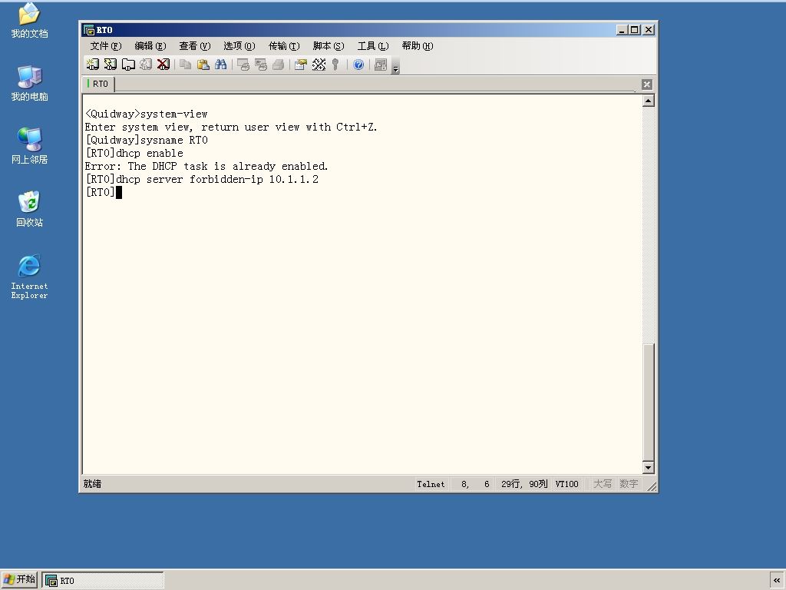Click the vertical scrollbar thumb

click(x=648, y=403)
